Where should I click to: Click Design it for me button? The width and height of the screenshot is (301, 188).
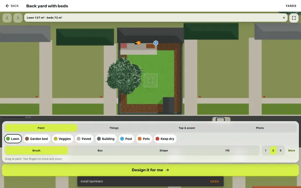150,170
